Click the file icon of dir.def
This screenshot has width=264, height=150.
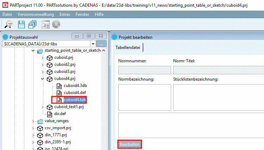(x=50, y=114)
